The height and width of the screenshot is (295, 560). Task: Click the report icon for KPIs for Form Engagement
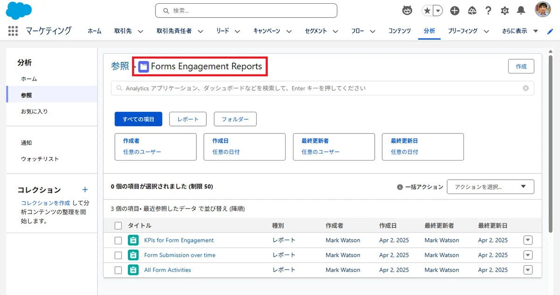point(133,240)
